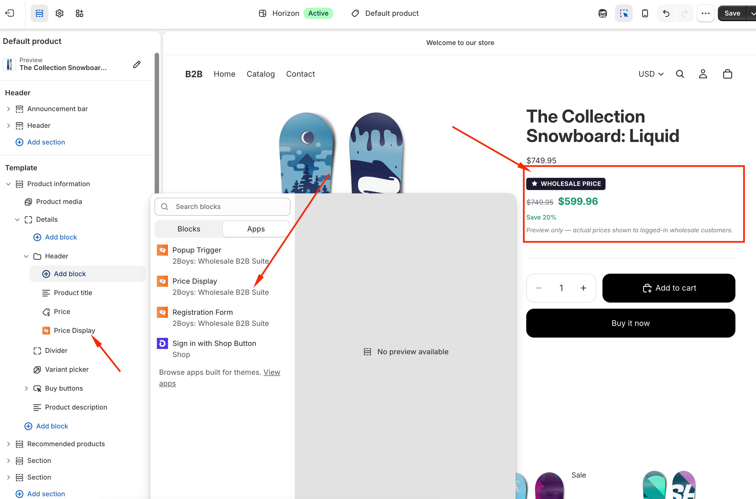
Task: Click the Add to cart button
Action: (669, 288)
